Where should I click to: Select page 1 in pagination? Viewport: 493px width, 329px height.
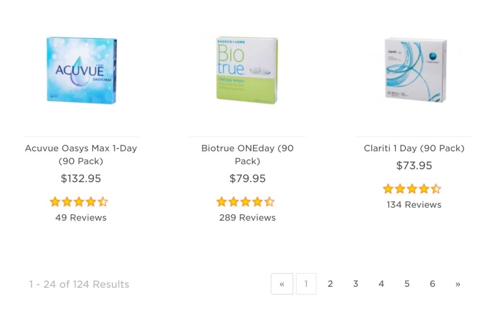pos(306,284)
